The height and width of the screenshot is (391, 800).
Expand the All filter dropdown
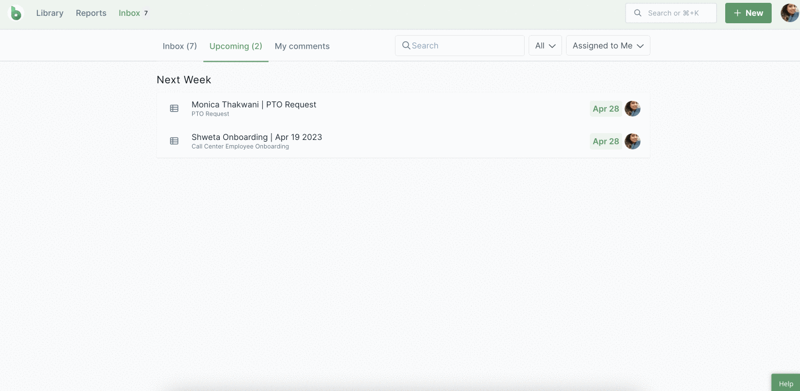545,46
